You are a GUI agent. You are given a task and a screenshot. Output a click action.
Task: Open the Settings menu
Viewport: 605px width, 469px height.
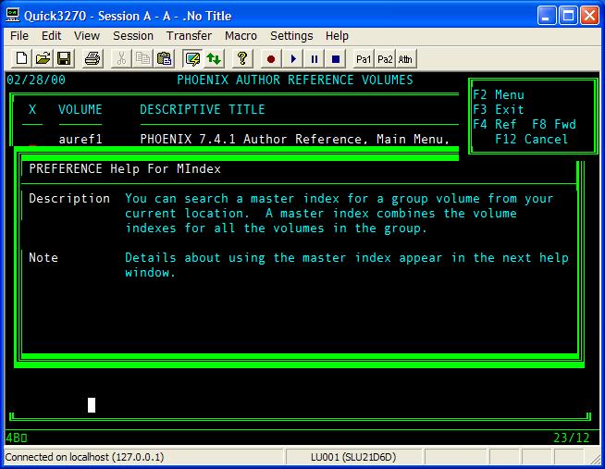(291, 36)
